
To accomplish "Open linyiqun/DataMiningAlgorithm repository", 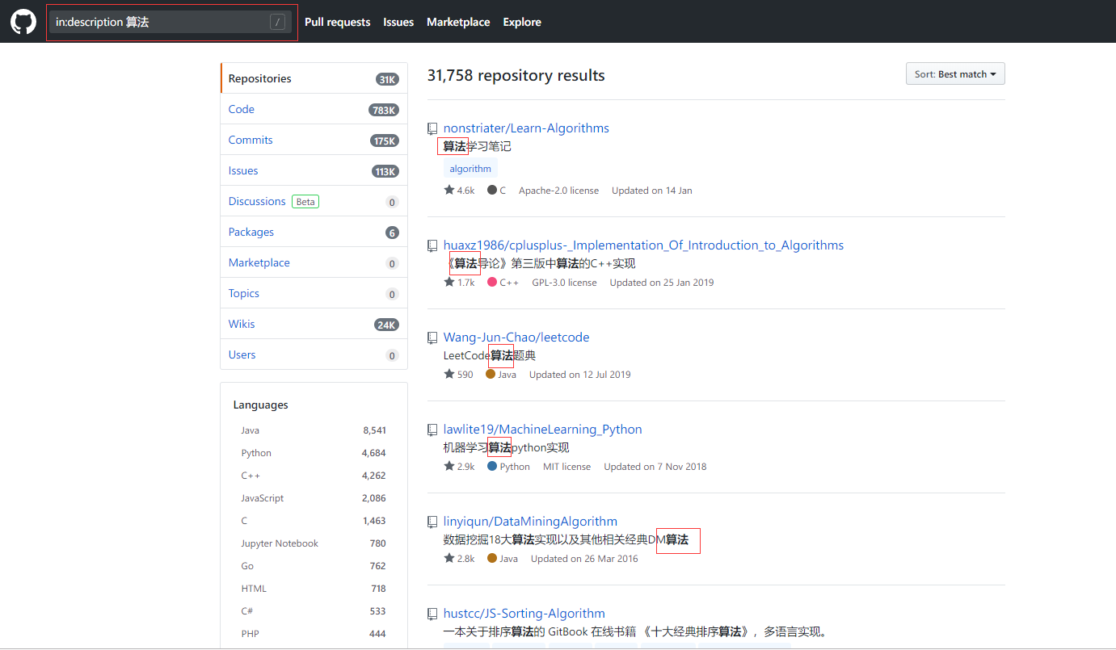I will (530, 522).
